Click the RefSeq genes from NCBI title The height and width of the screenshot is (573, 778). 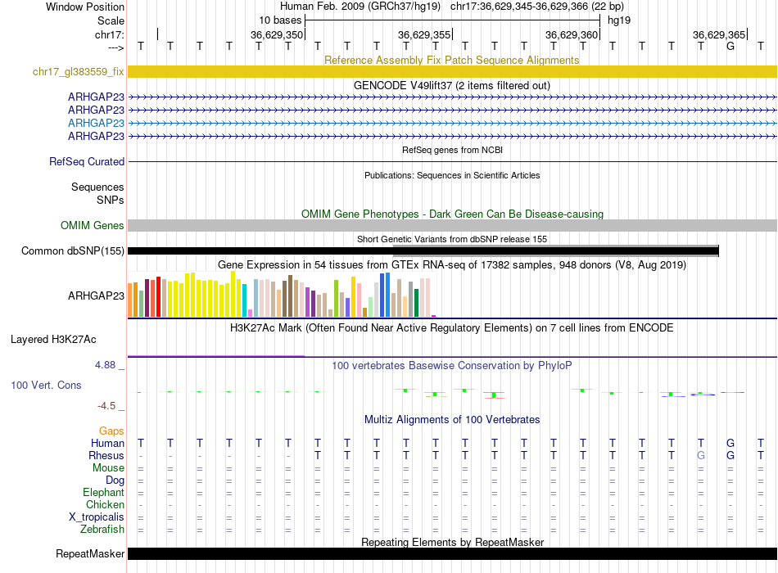point(451,151)
